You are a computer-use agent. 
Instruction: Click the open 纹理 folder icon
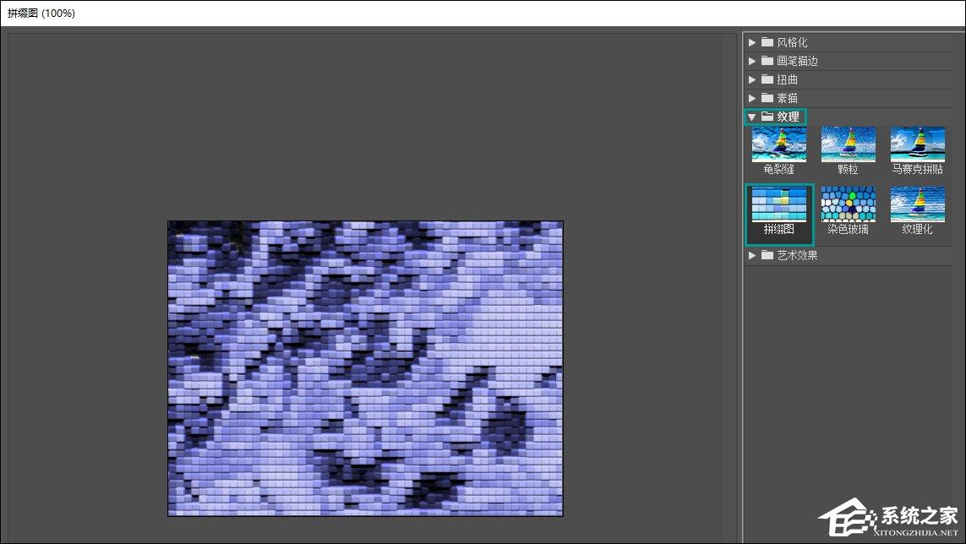767,116
